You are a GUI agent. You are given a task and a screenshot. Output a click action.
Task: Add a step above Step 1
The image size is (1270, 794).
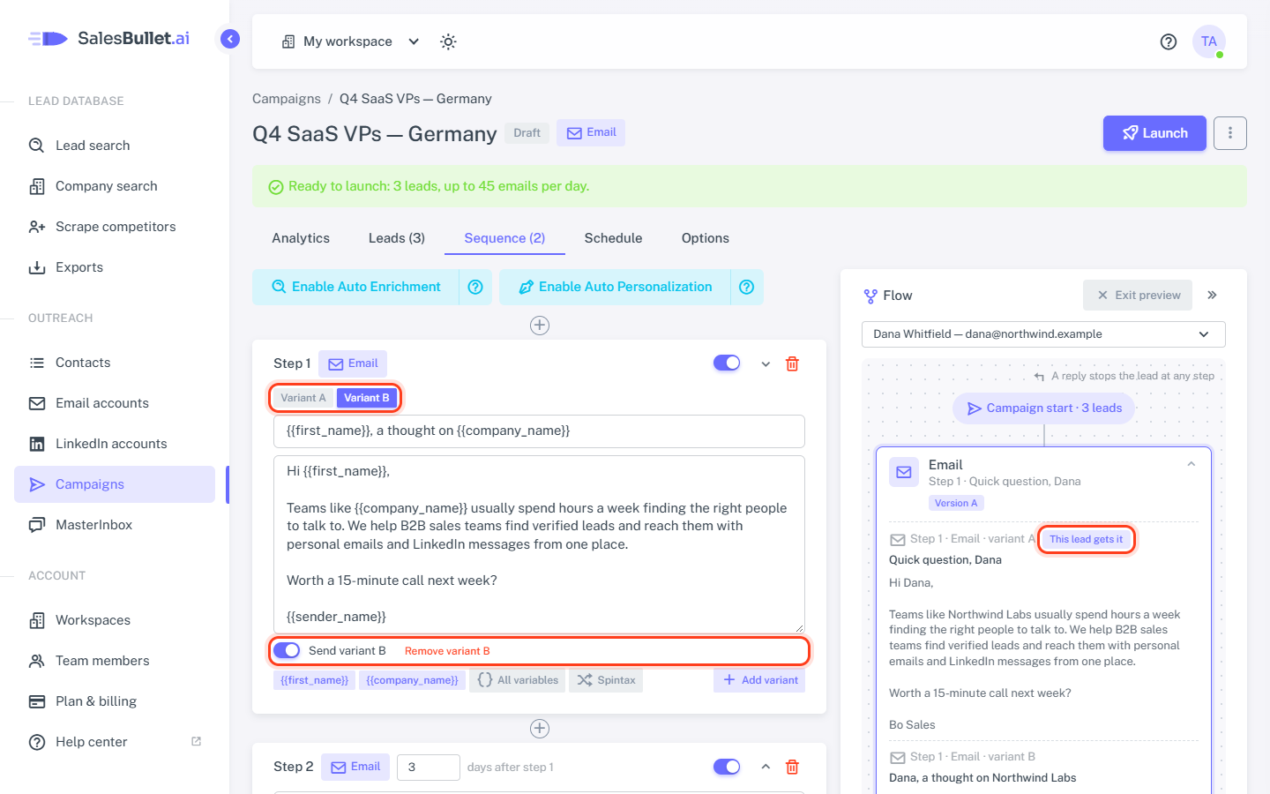tap(540, 326)
